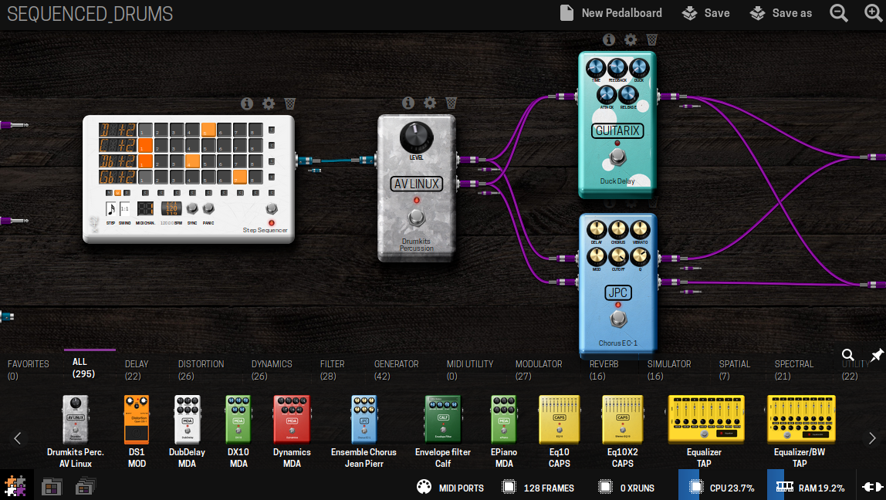Pick DS1 MOD plugin thumbnail
This screenshot has width=886, height=500.
(x=137, y=419)
